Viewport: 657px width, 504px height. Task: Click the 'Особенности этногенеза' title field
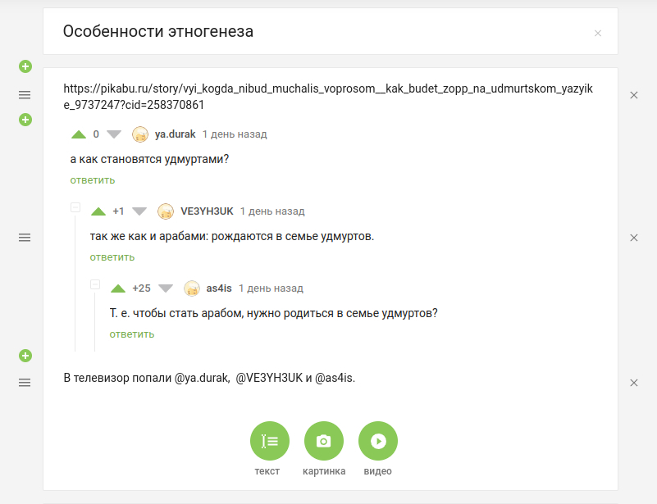tap(331, 31)
